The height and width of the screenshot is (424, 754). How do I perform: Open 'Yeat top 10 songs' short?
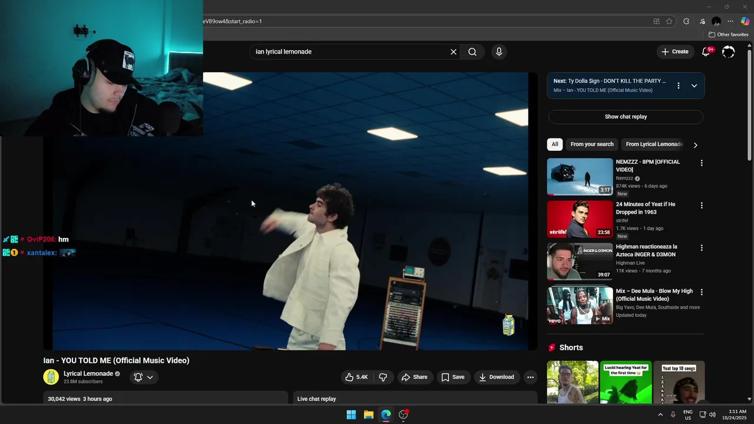tap(679, 382)
